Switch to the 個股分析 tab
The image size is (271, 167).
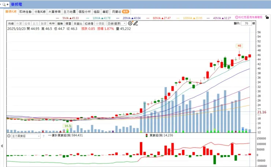[85, 12]
